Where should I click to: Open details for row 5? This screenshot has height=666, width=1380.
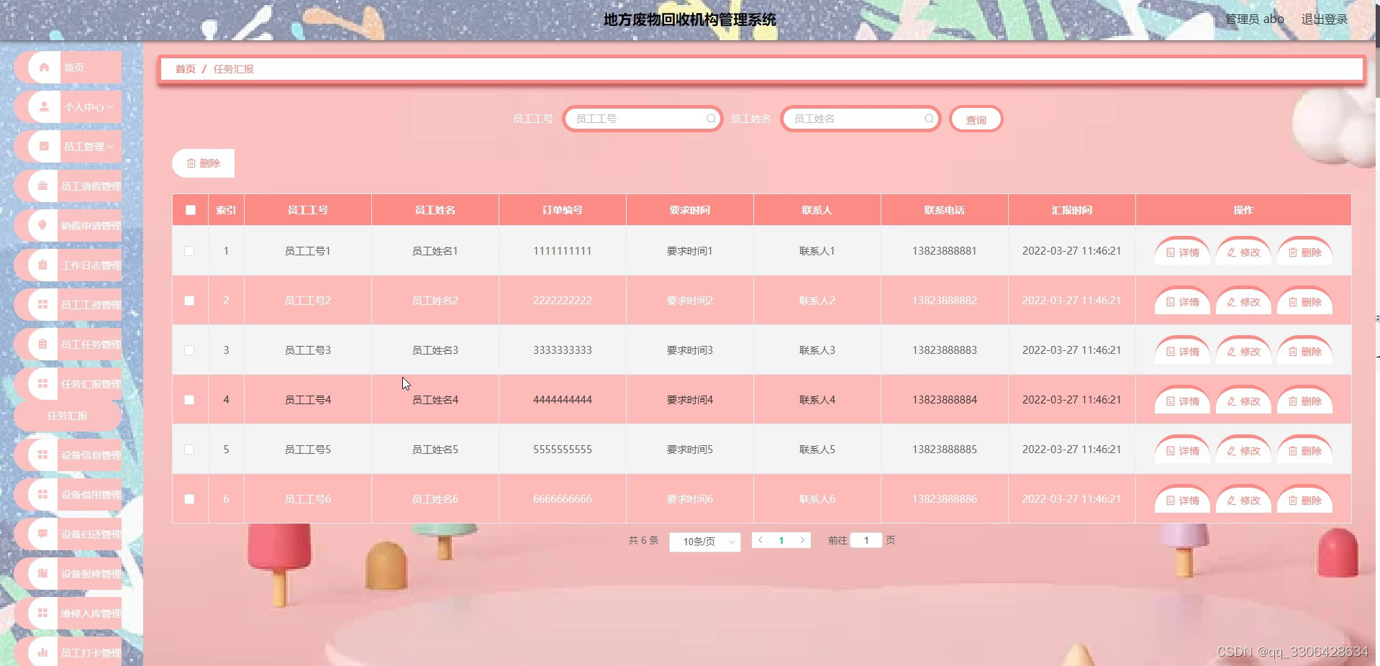point(1183,450)
